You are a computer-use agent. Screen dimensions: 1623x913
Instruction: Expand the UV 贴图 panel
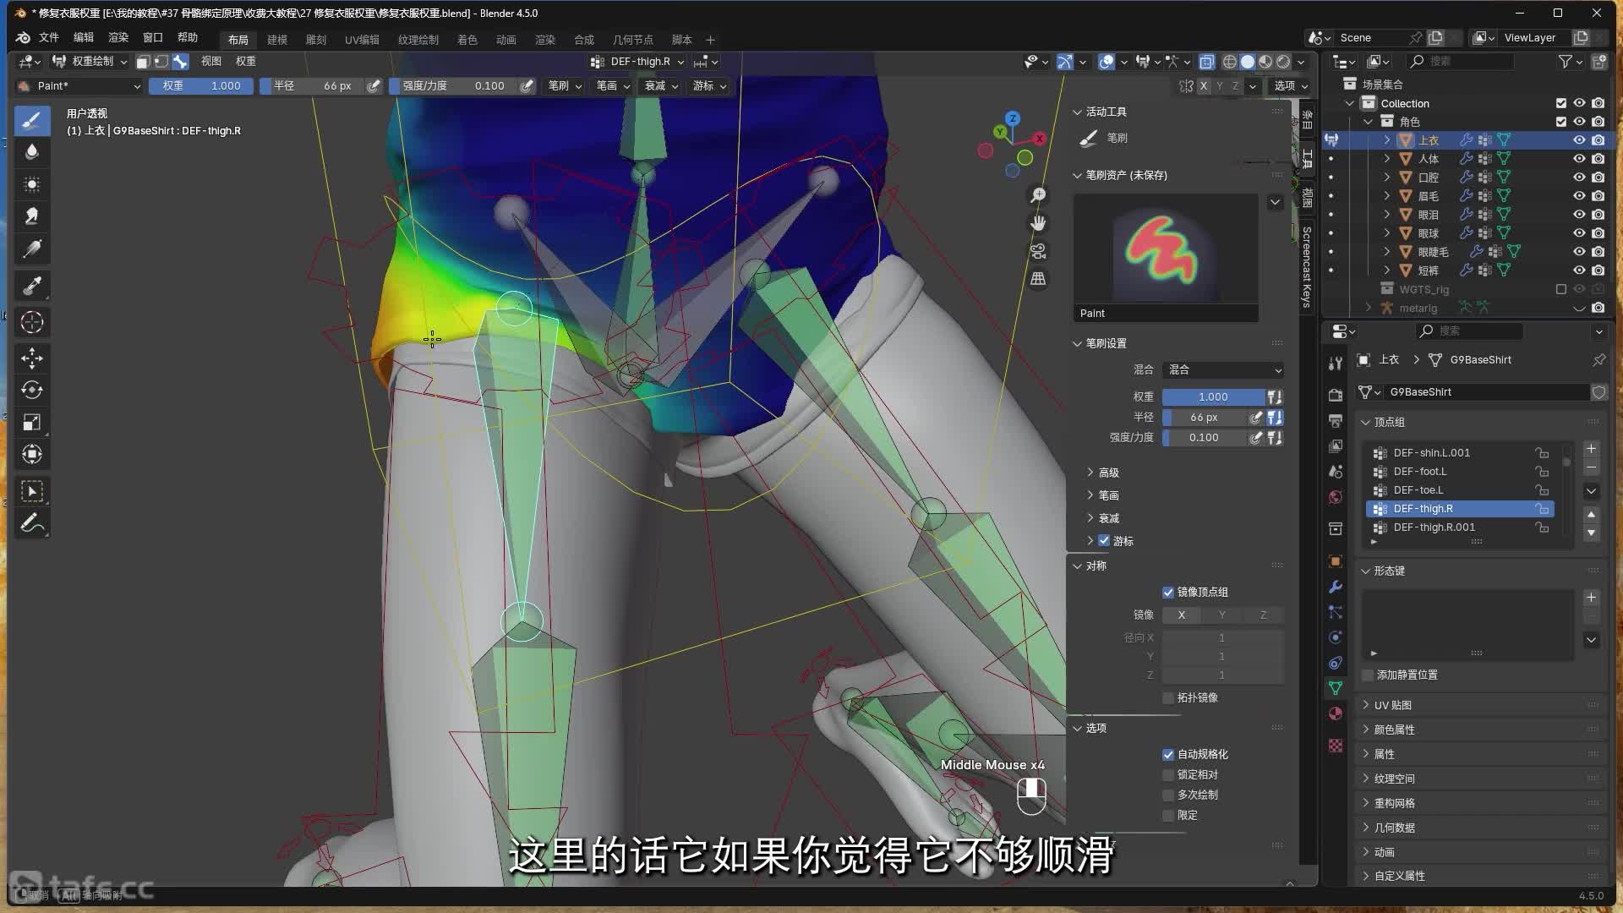coord(1392,705)
